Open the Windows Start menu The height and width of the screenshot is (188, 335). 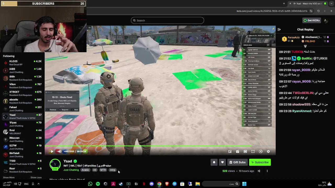click(x=244, y=184)
